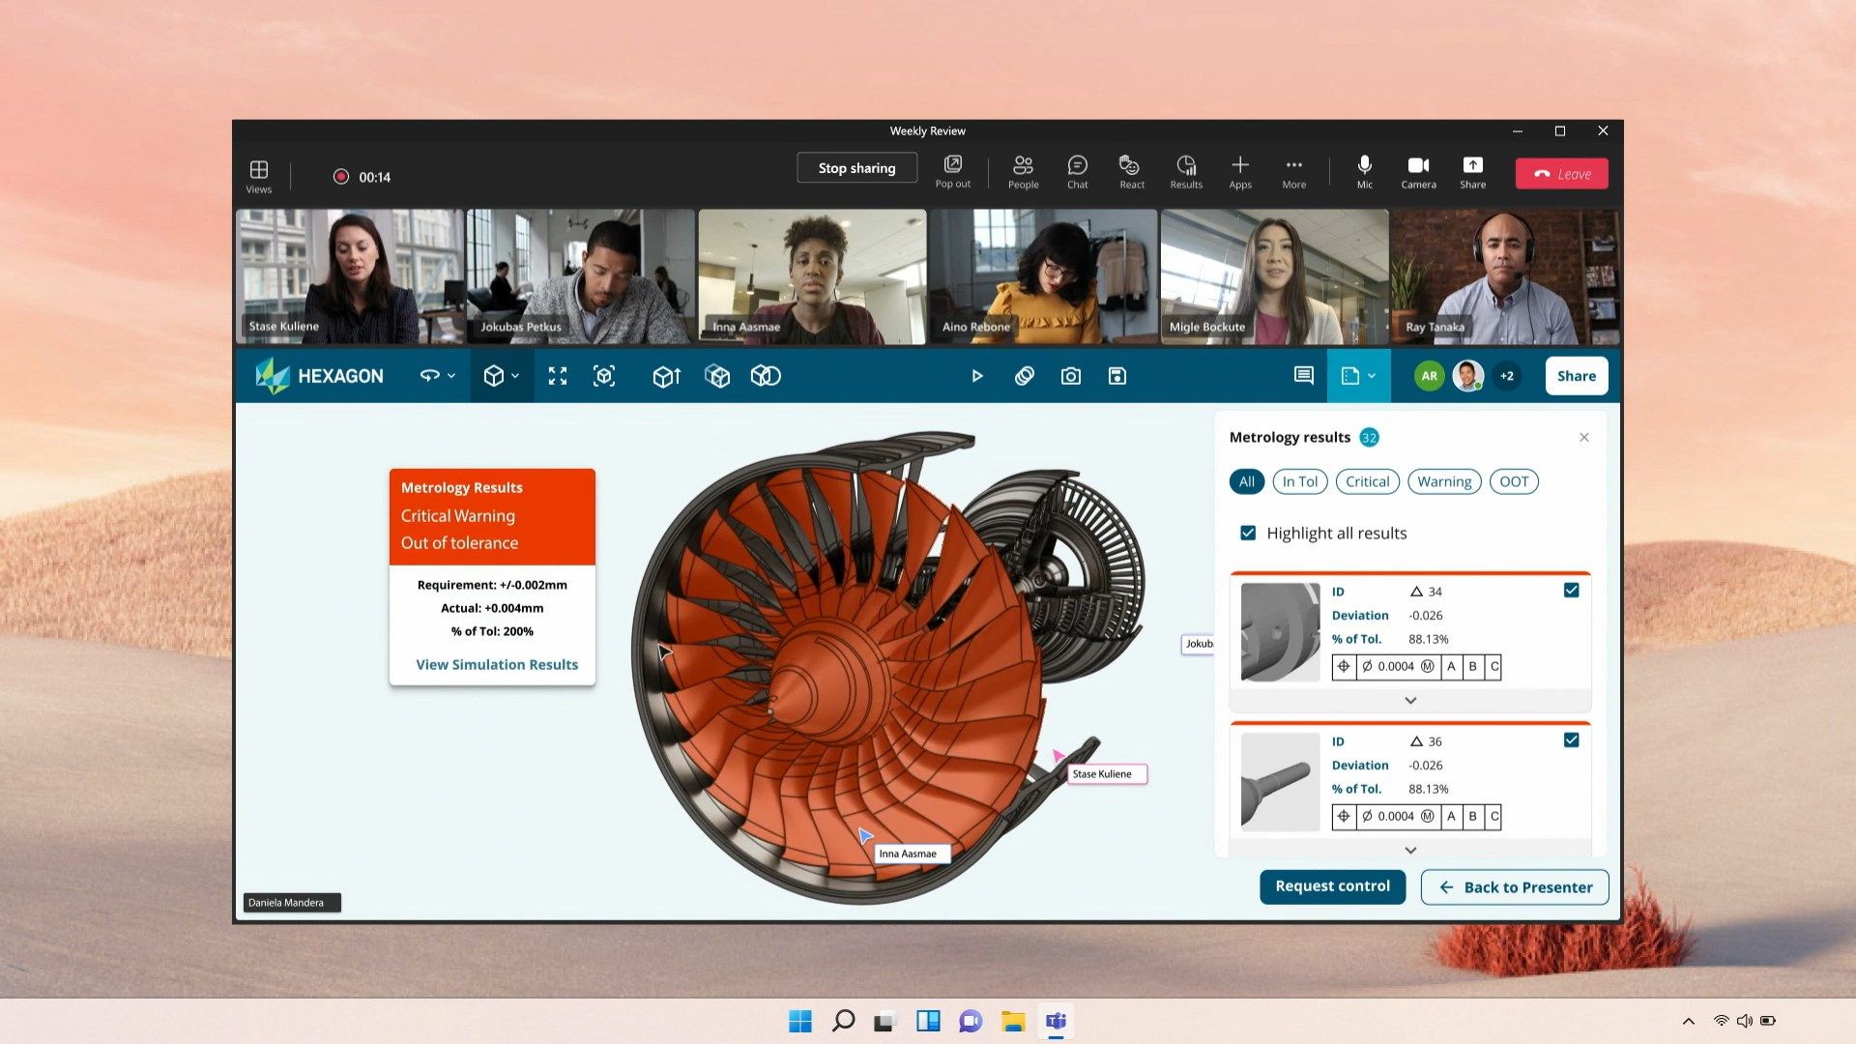The height and width of the screenshot is (1044, 1856).
Task: Open the Results app in meeting toolbar
Action: point(1186,172)
